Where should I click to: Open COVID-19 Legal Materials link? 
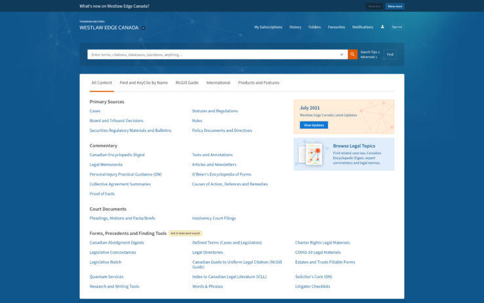tap(318, 252)
